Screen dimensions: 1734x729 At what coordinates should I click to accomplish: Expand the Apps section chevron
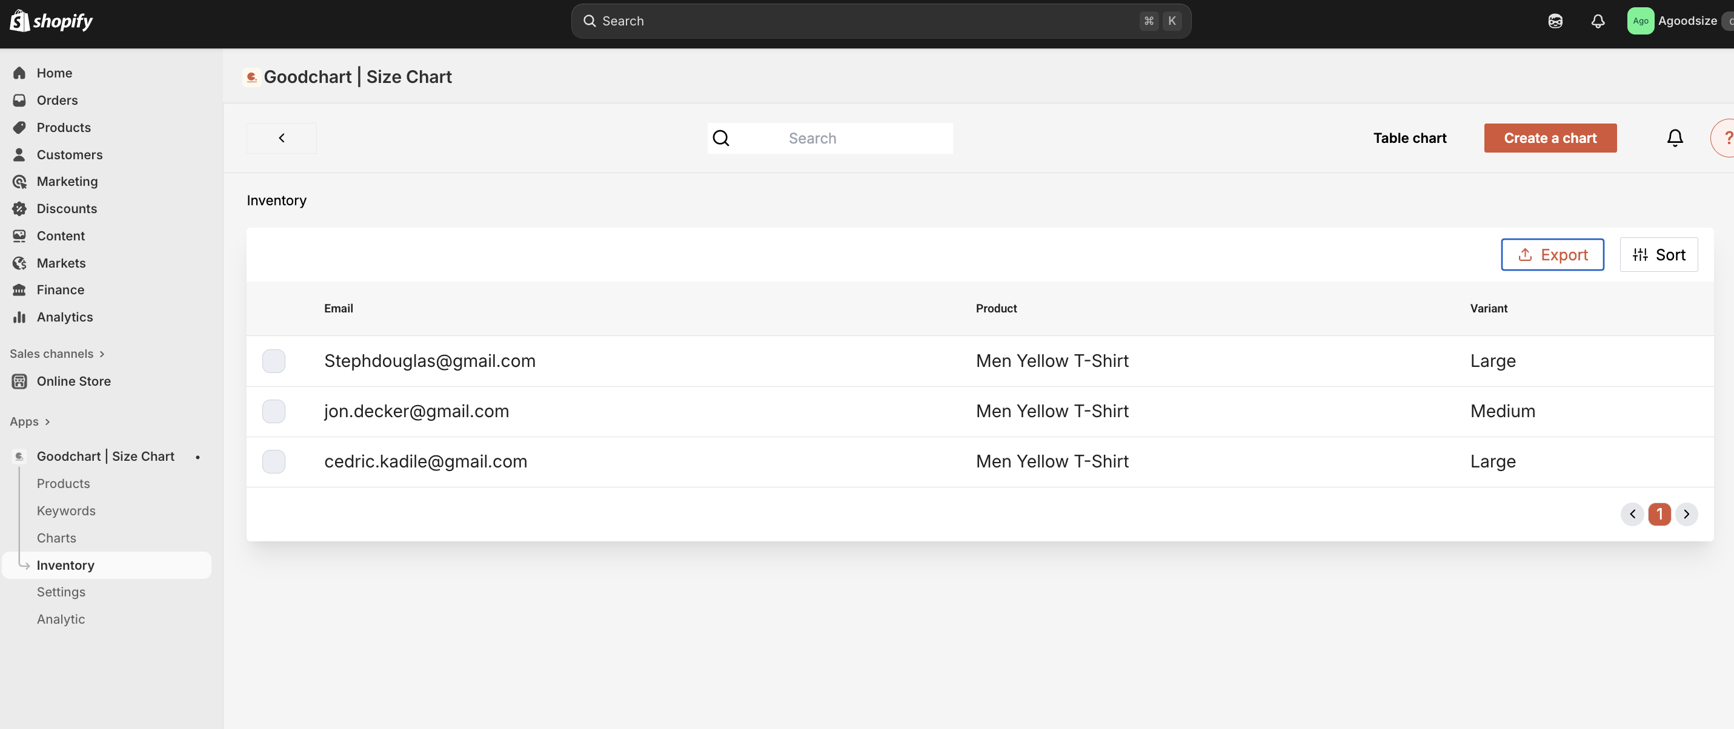click(47, 421)
